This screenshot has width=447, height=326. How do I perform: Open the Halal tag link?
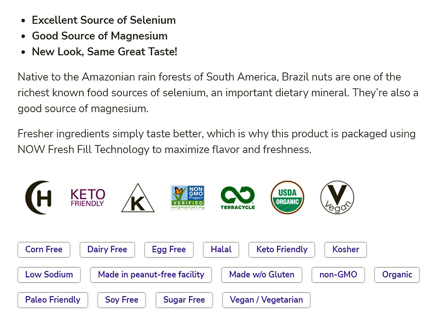click(221, 250)
